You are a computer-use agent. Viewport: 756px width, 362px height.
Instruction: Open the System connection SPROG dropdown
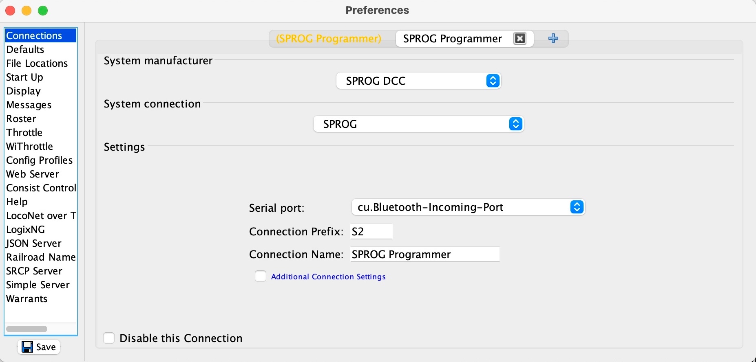click(418, 124)
